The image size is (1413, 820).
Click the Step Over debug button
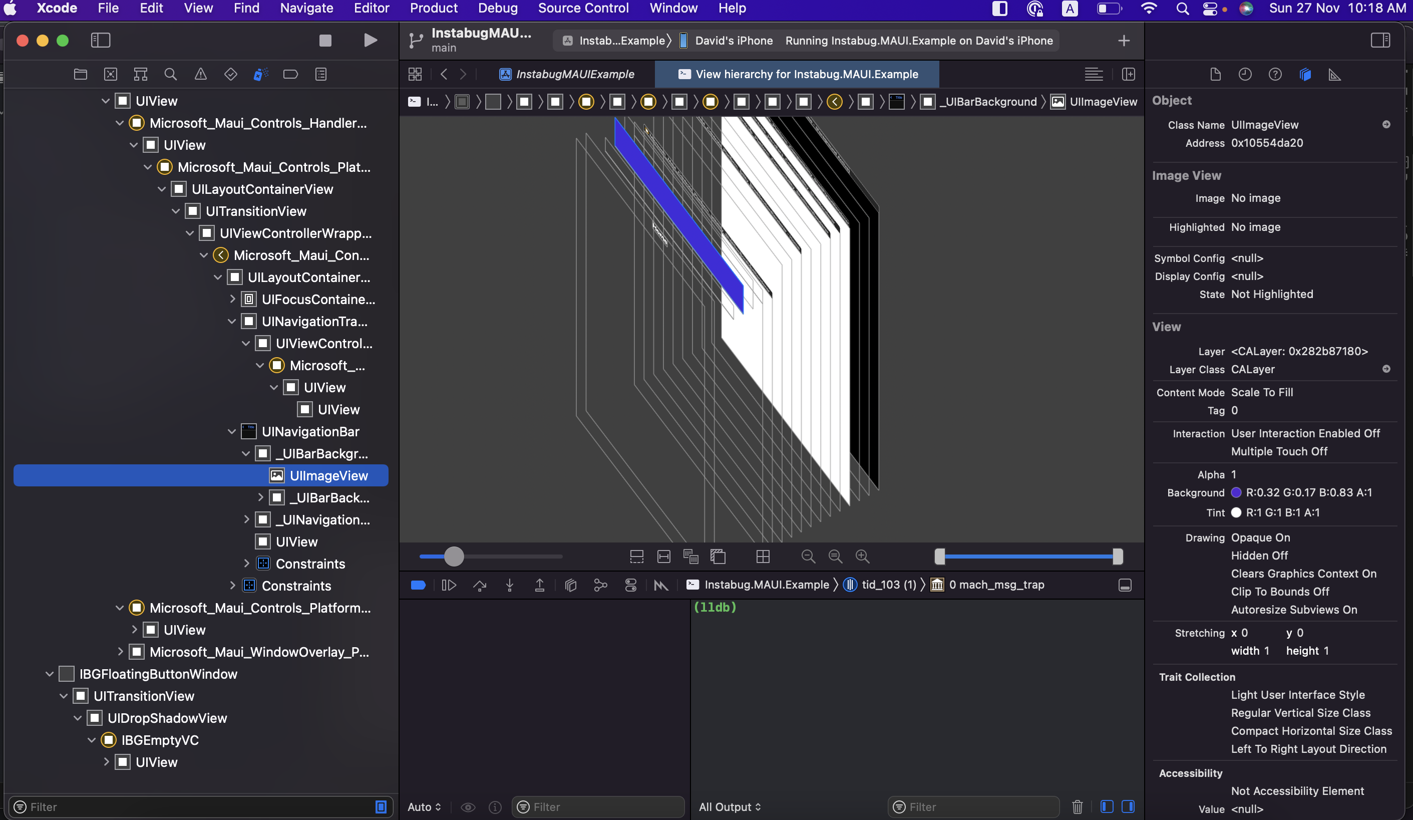point(479,585)
